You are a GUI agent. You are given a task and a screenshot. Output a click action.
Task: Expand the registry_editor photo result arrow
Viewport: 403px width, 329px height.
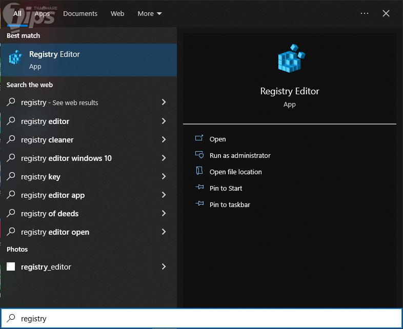click(164, 267)
